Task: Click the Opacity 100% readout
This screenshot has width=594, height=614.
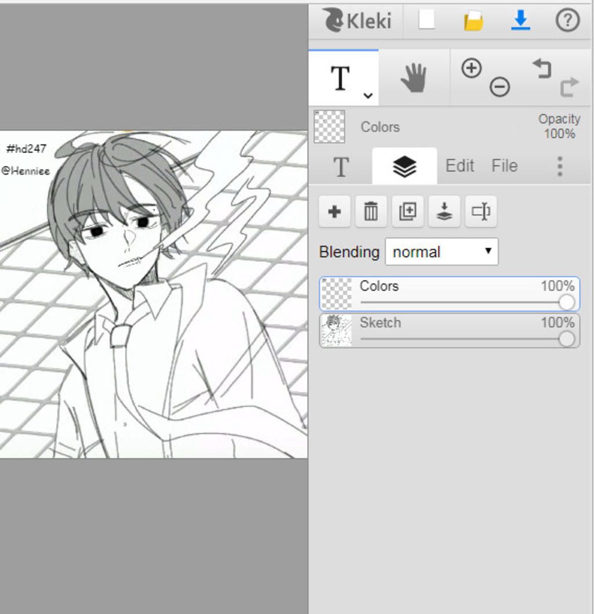Action: point(559,126)
